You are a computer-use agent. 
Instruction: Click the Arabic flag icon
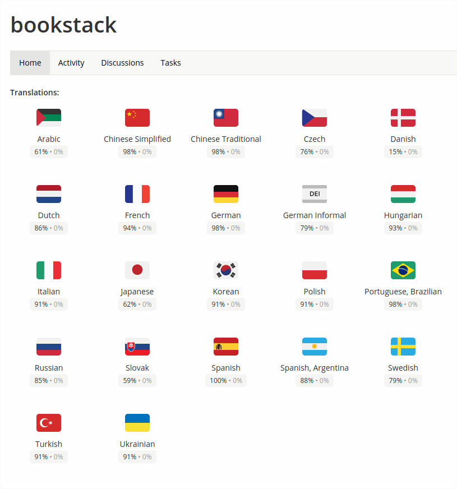point(49,118)
